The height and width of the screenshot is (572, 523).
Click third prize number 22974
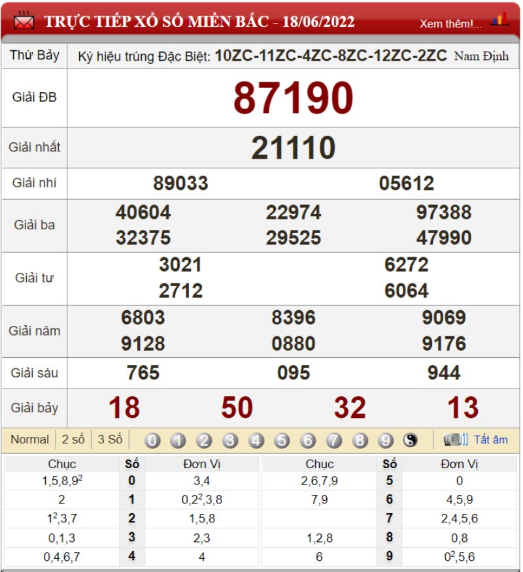pyautogui.click(x=294, y=212)
